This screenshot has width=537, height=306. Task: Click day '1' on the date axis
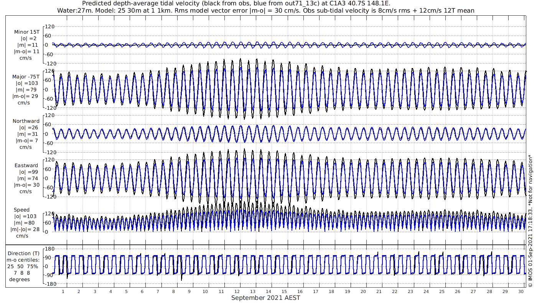(63, 291)
